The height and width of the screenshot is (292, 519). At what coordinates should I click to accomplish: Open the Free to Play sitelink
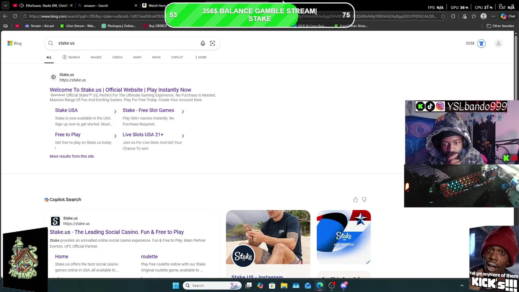pyautogui.click(x=68, y=135)
